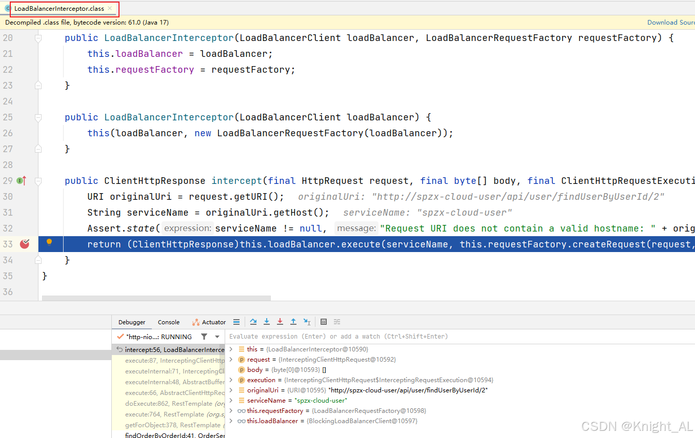Image resolution: width=695 pixels, height=438 pixels.
Task: Select the LoadBalancerInterceptor.class editor tab
Action: [x=59, y=8]
